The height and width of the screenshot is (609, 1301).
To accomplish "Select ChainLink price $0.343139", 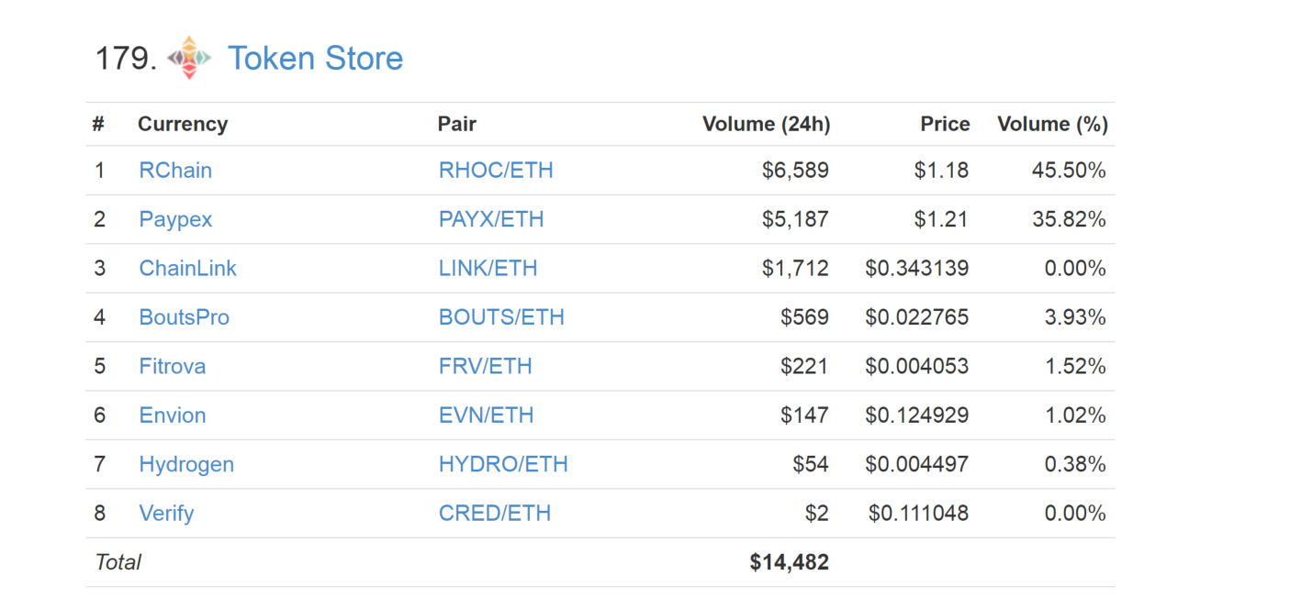I will [916, 269].
